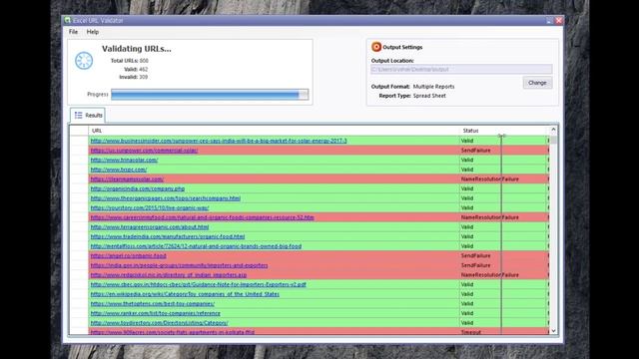The width and height of the screenshot is (639, 359).
Task: Click SendFailure status of sunpower row
Action: [x=475, y=151]
